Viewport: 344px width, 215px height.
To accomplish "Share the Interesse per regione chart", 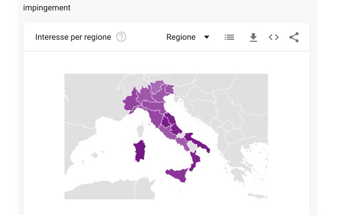I will click(x=294, y=37).
